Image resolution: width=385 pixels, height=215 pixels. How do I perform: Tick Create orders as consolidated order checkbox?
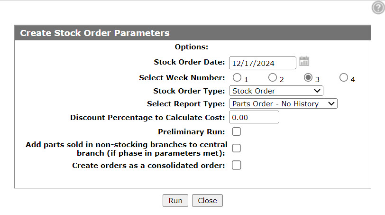(x=237, y=165)
